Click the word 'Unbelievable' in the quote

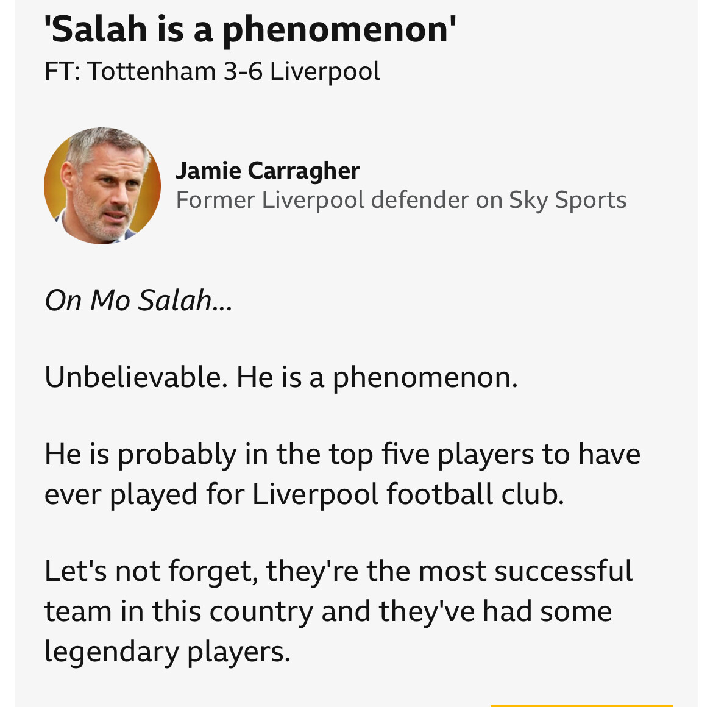click(x=133, y=377)
